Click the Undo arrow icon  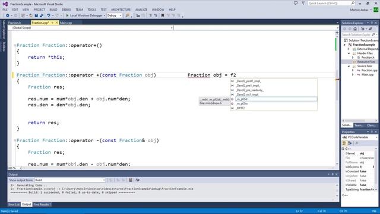pos(49,15)
